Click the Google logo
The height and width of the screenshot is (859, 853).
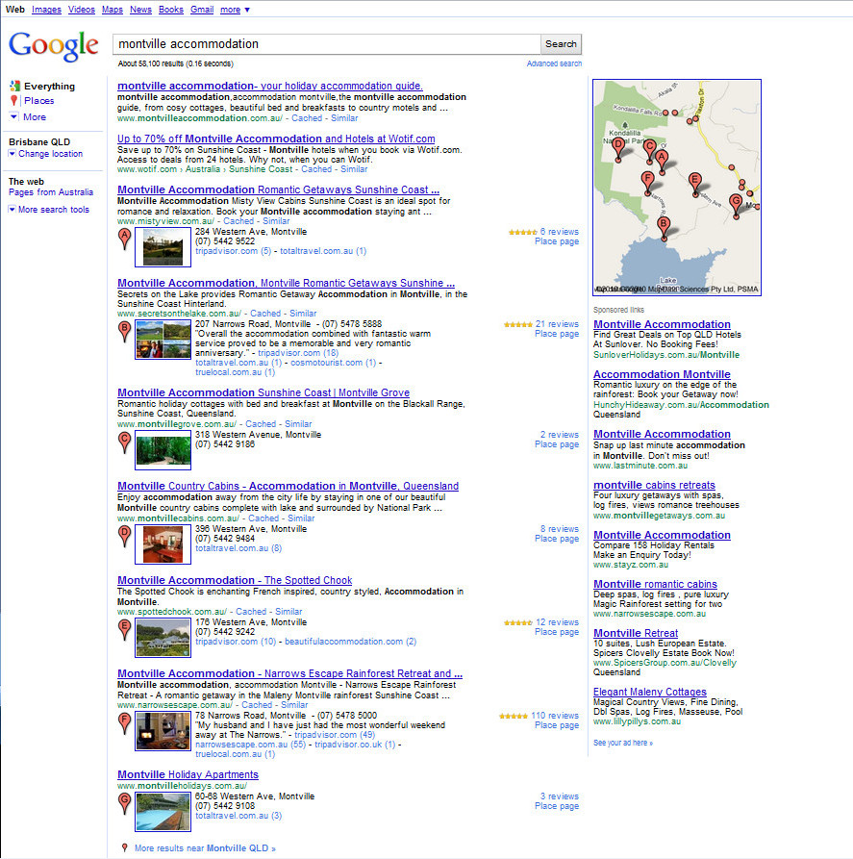pyautogui.click(x=54, y=46)
